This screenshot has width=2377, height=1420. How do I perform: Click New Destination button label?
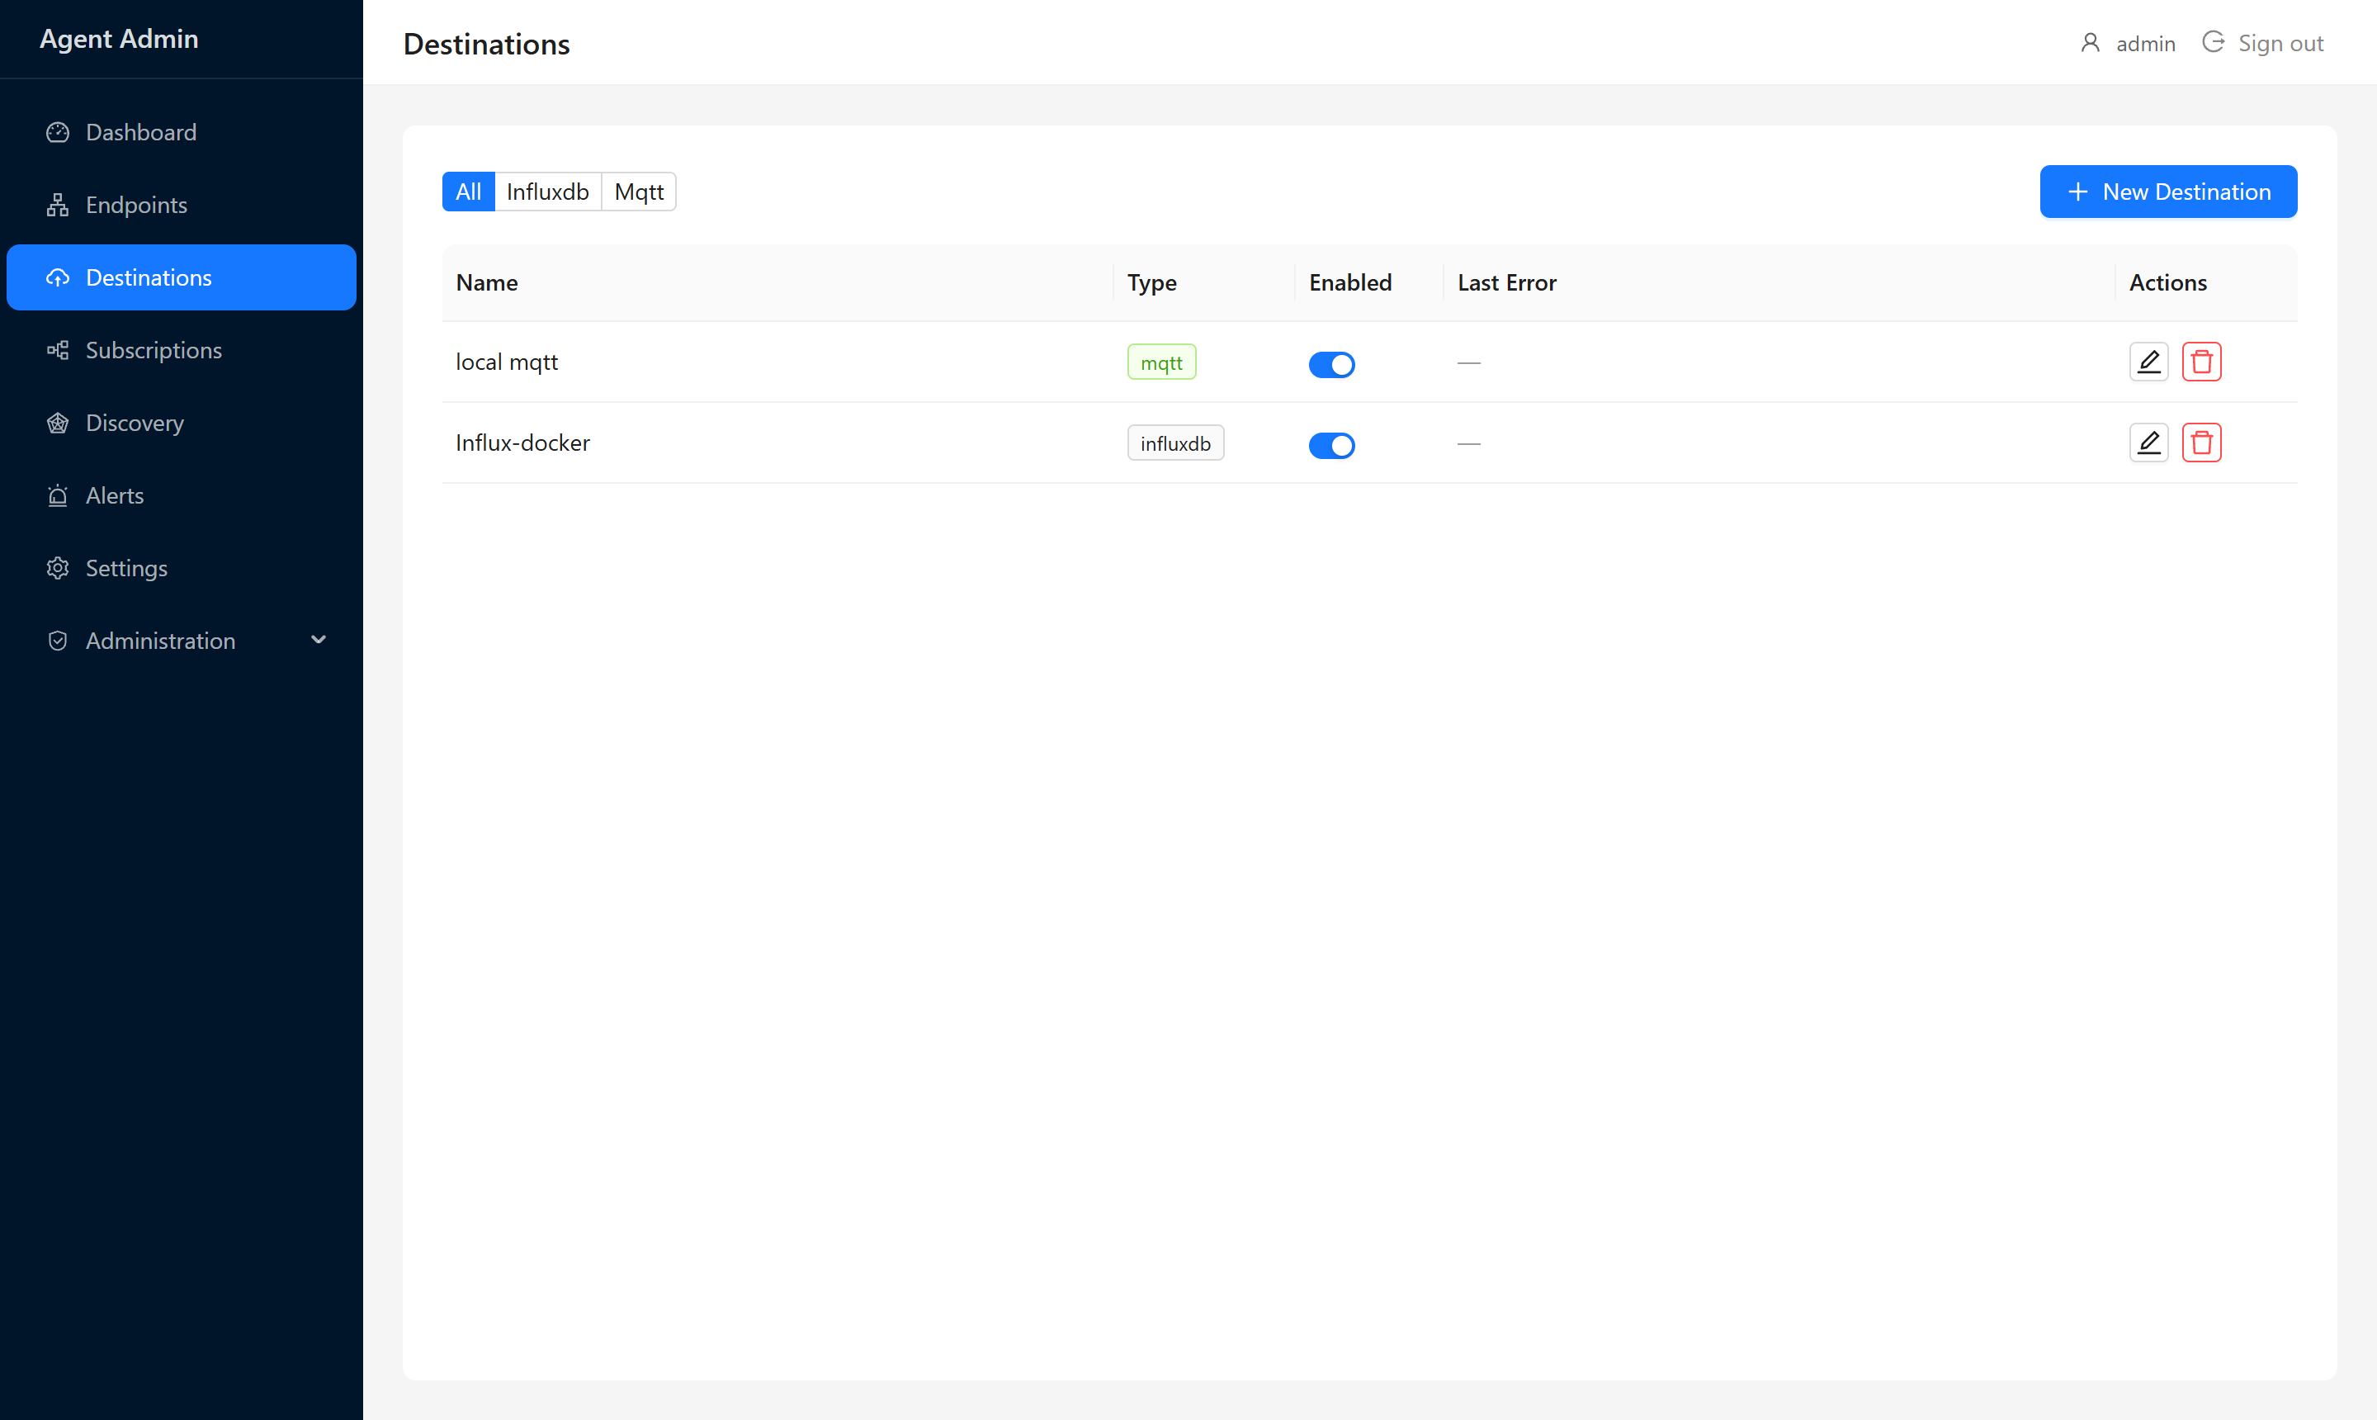[2186, 192]
